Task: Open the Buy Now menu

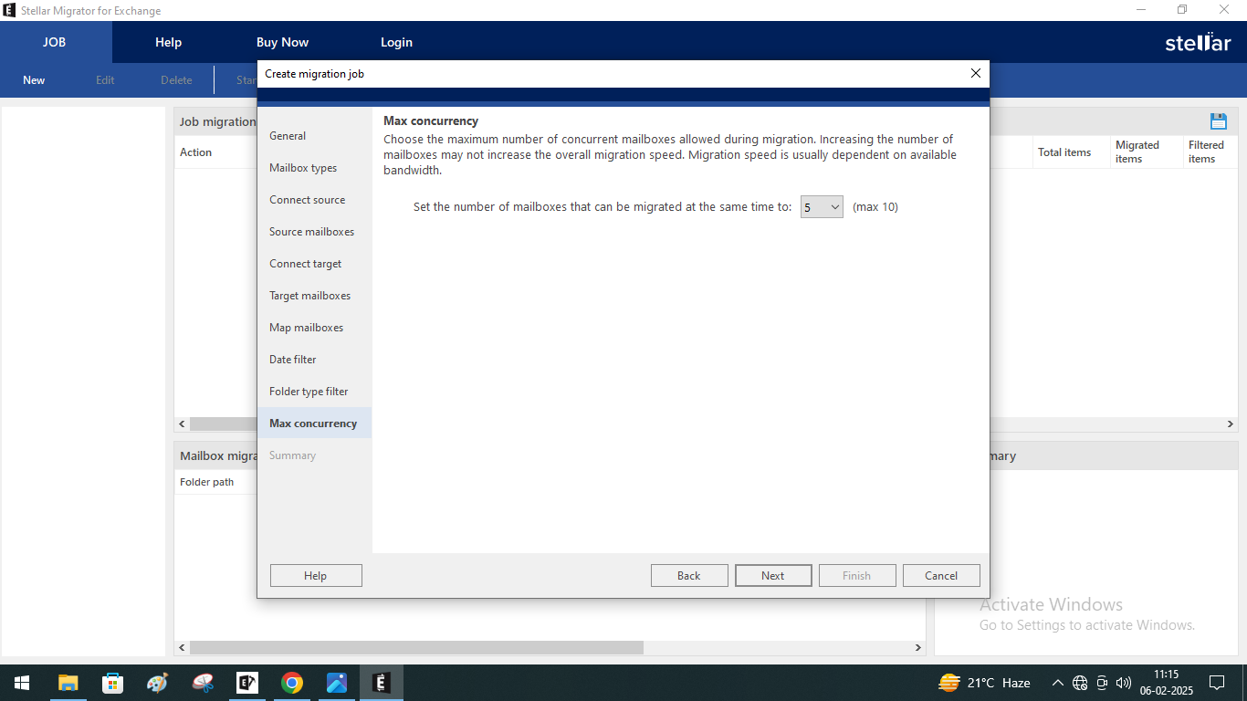Action: click(x=282, y=42)
